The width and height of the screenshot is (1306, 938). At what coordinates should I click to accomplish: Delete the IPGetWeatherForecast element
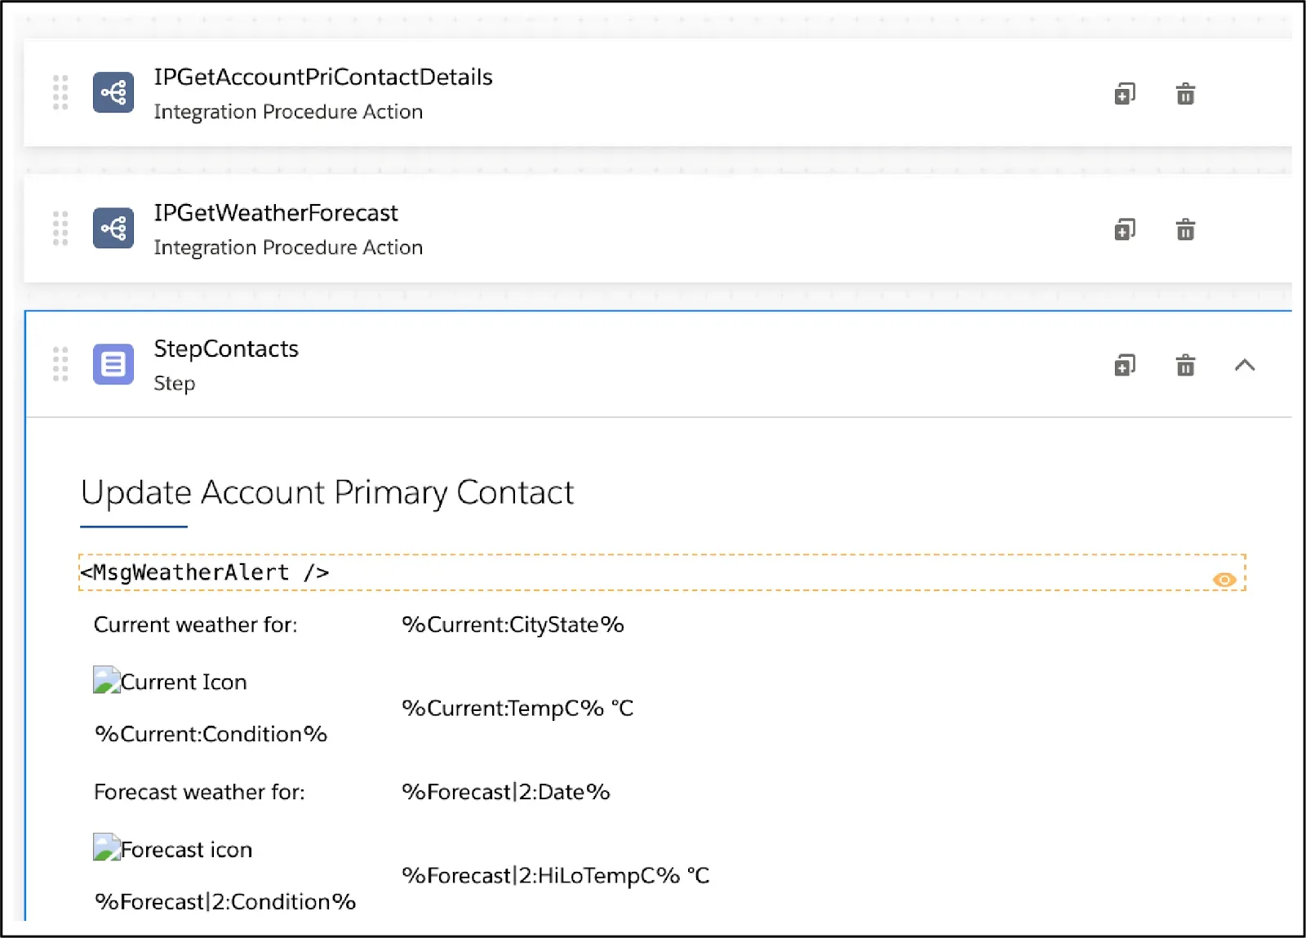click(x=1185, y=229)
